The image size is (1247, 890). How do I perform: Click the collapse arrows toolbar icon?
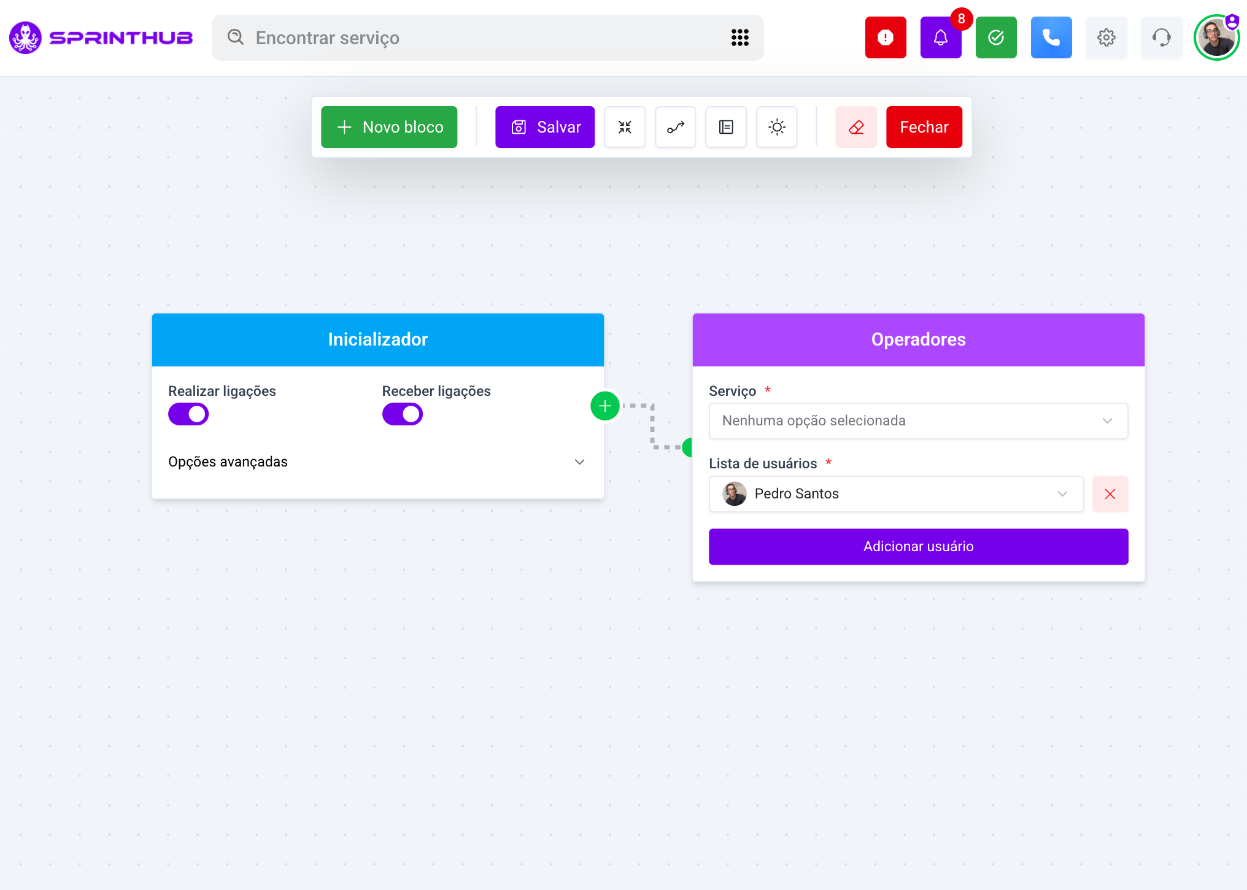point(625,127)
